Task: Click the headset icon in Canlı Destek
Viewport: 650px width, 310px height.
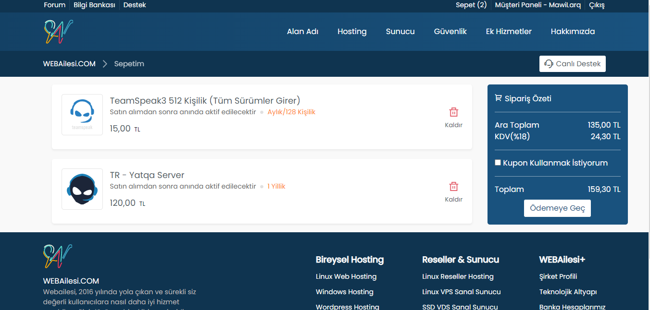Action: [549, 64]
